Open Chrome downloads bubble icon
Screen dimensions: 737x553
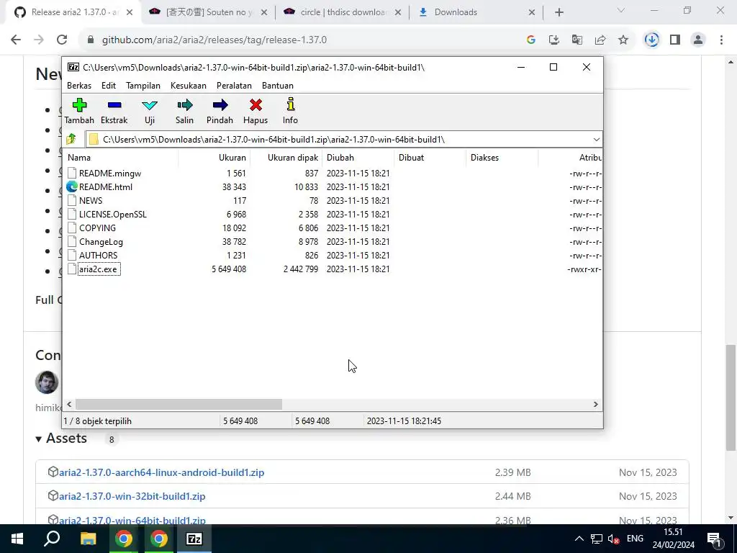651,40
